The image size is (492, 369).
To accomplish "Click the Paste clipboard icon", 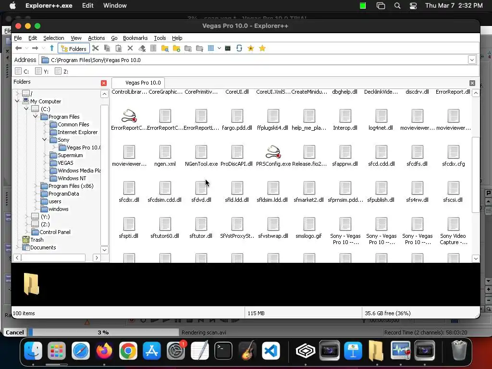I will pyautogui.click(x=119, y=49).
